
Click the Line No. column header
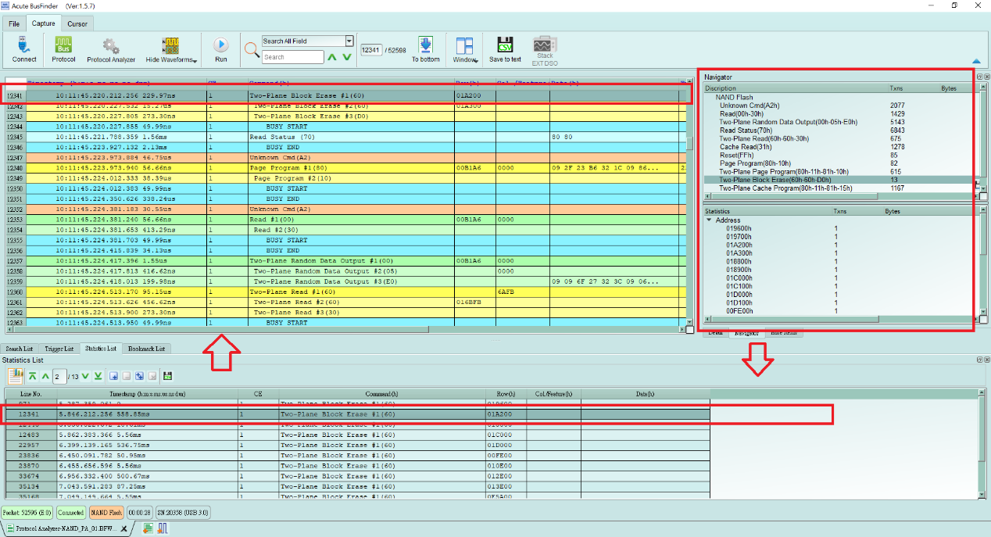[31, 394]
